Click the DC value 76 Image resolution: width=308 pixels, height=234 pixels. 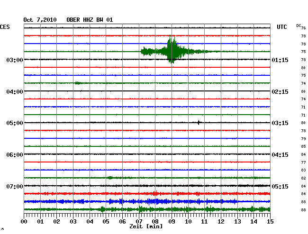point(303,28)
